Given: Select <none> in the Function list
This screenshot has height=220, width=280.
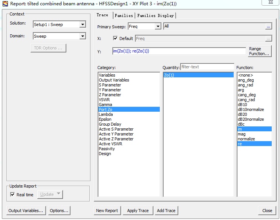Looking at the screenshot, I should (254, 75).
